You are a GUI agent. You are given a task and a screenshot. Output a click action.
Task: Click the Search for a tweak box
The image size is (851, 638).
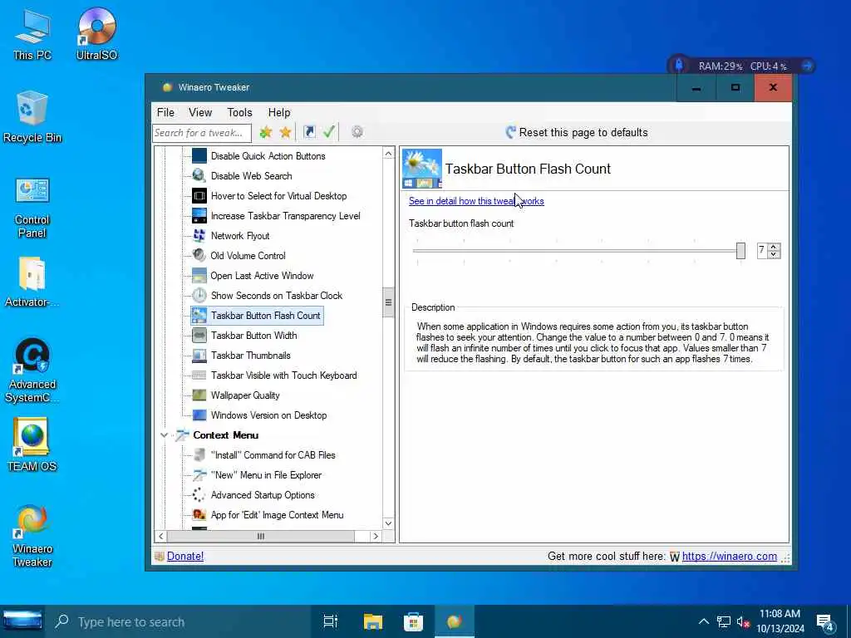pyautogui.click(x=202, y=132)
